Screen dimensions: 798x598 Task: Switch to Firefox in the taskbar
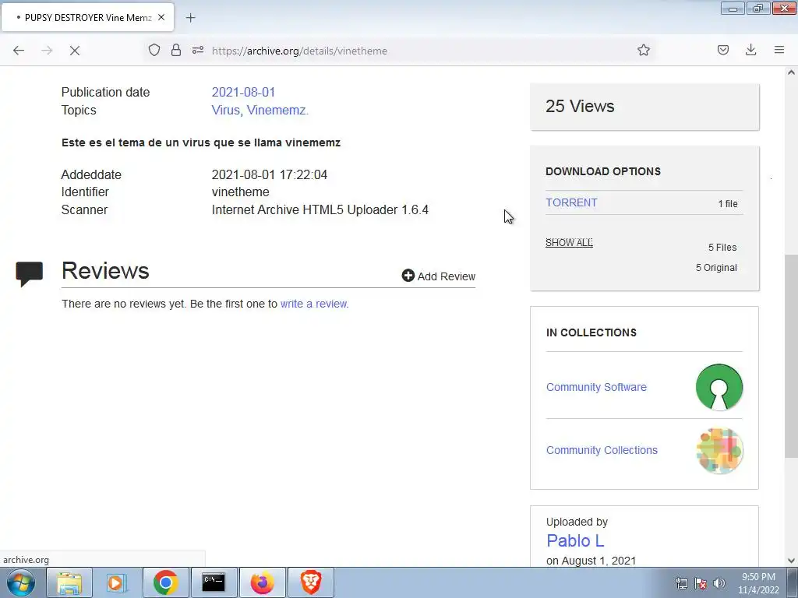[x=262, y=582]
